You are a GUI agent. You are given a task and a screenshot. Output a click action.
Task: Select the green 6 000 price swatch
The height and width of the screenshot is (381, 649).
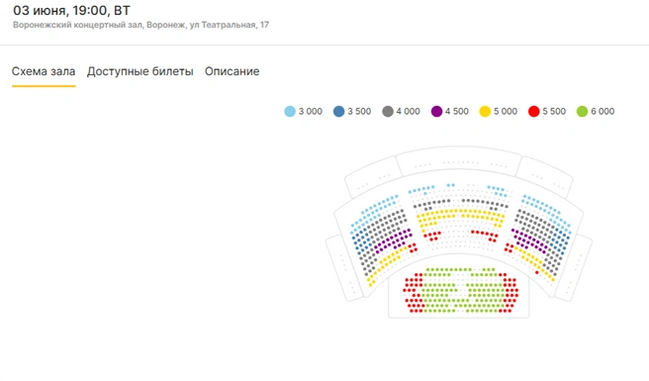(x=583, y=112)
